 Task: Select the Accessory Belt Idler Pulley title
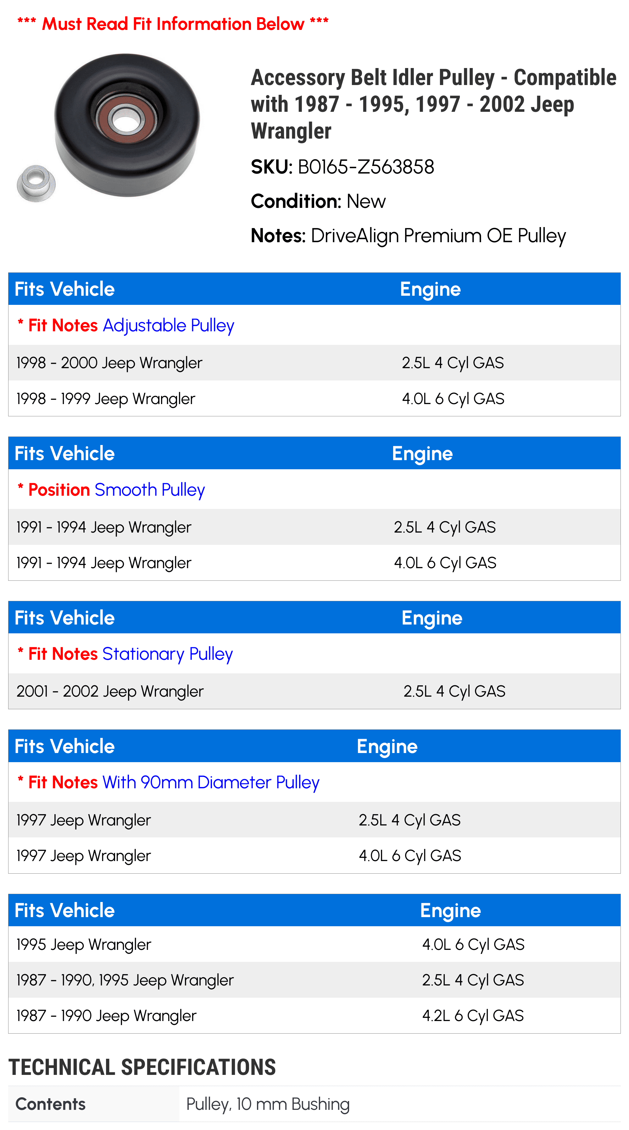[x=433, y=104]
